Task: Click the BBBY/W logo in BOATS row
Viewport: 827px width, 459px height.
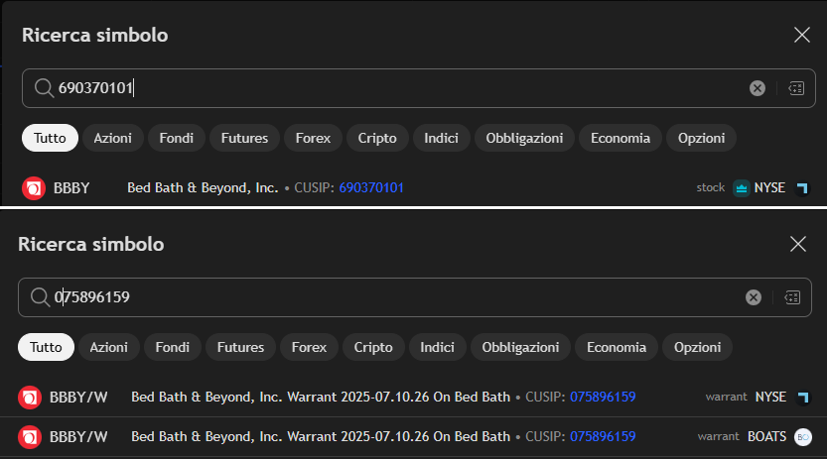Action: (x=30, y=437)
